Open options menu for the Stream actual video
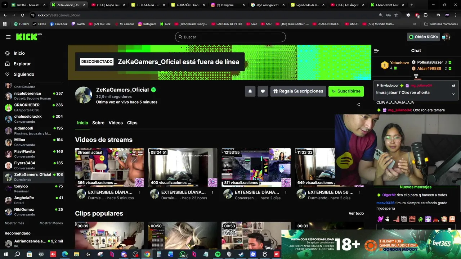 point(139,192)
